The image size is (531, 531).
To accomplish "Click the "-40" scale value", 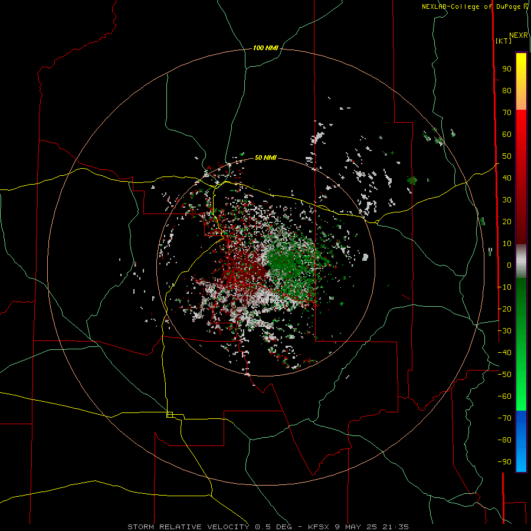I will click(x=504, y=353).
